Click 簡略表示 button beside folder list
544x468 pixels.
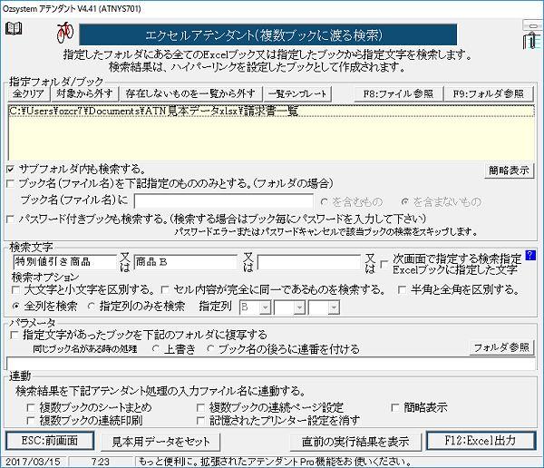point(509,171)
